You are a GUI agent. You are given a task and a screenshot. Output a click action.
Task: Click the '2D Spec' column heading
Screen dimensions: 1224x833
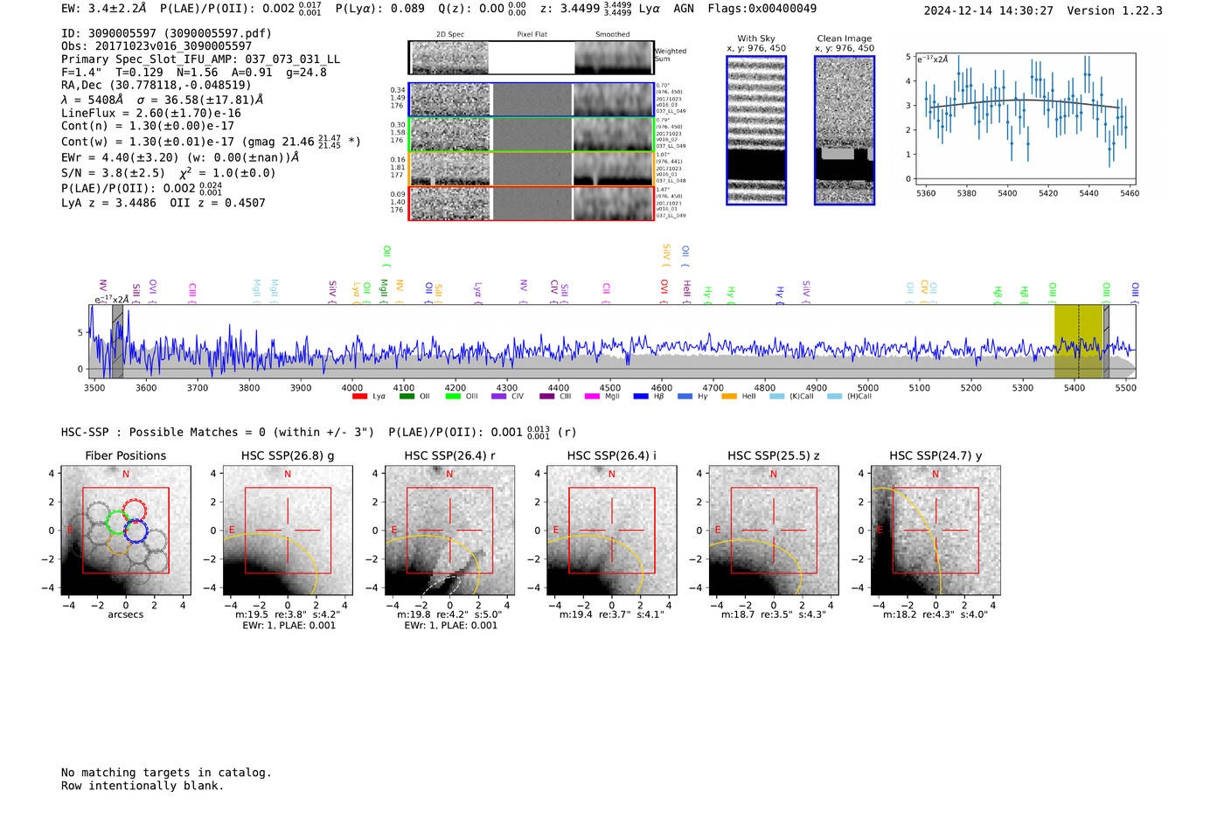(x=450, y=34)
